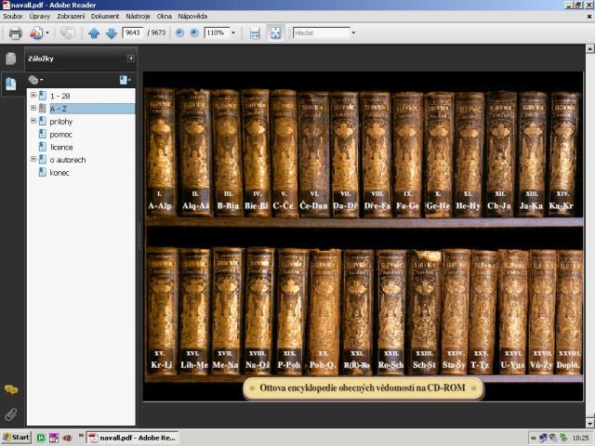Open the Hledat search options dropdown
Screen dimensions: 595x446
[x=353, y=33]
